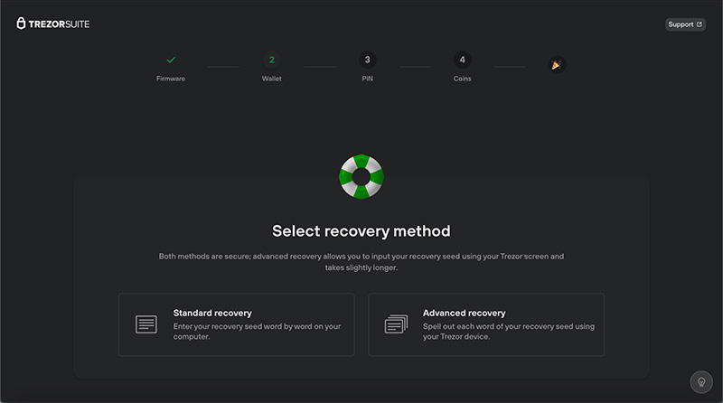Click the Select recovery method heading
The image size is (723, 403).
[361, 231]
